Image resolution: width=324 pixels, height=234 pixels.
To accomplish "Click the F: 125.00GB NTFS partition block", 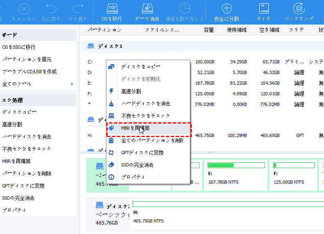I will pyautogui.click(x=293, y=175).
